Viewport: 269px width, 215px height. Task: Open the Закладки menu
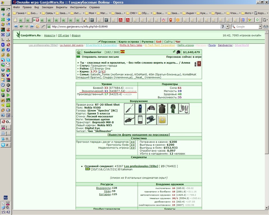(47, 8)
